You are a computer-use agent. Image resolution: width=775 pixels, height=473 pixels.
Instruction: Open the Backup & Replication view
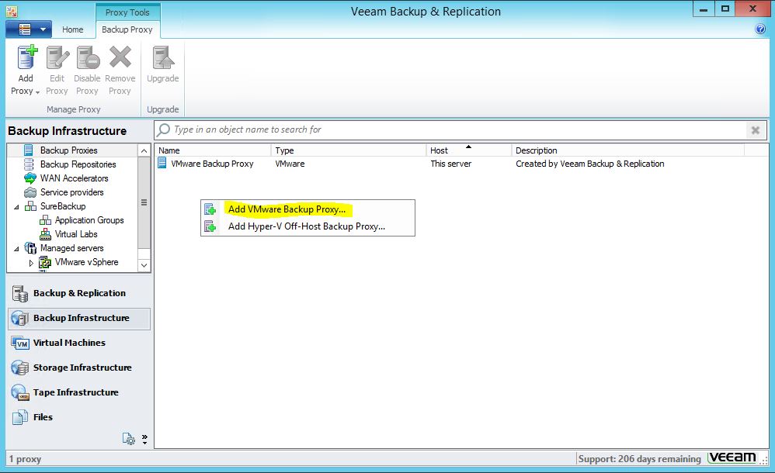coord(79,293)
